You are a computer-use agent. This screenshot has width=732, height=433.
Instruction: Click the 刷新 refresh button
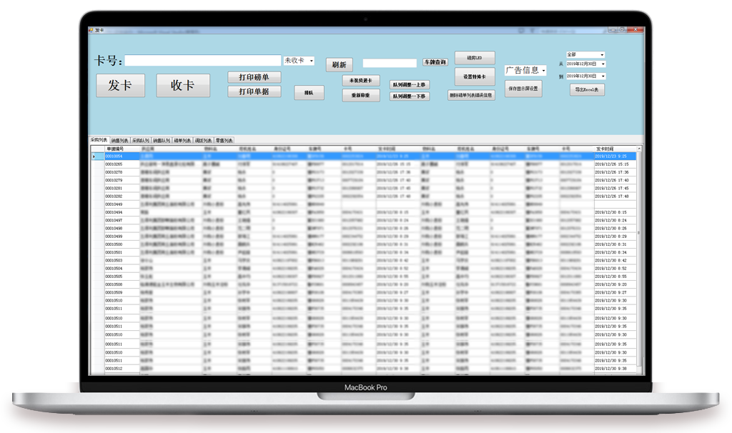pyautogui.click(x=339, y=64)
